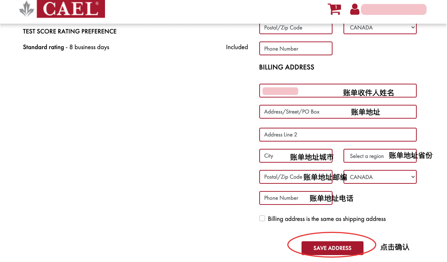Click the CAEL logo
The image size is (447, 262).
[x=62, y=9]
